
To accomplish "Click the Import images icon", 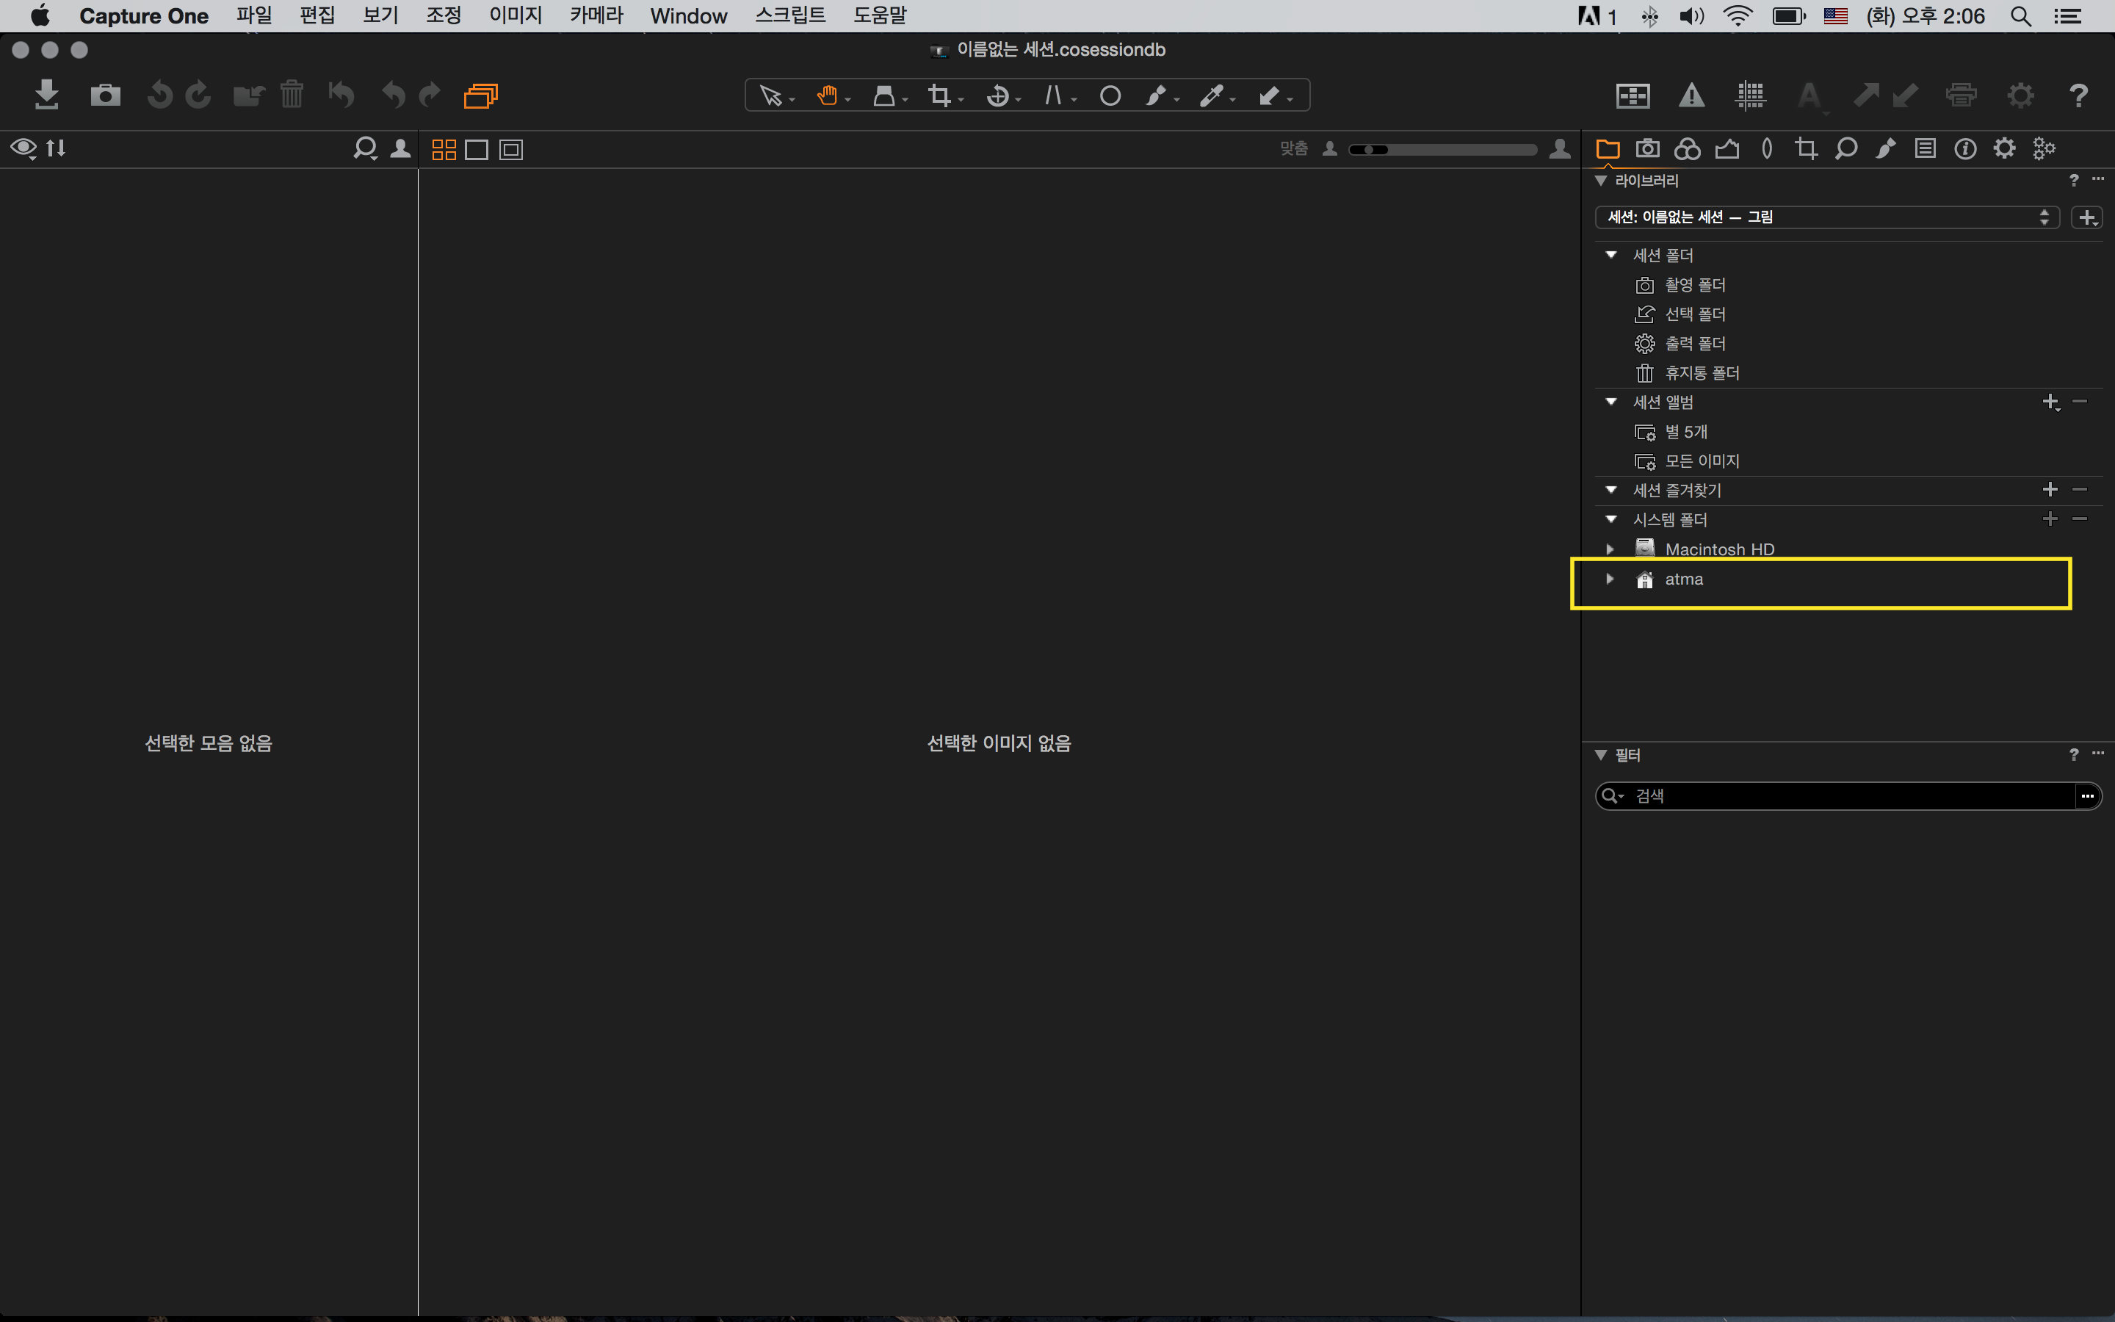I will pos(46,95).
